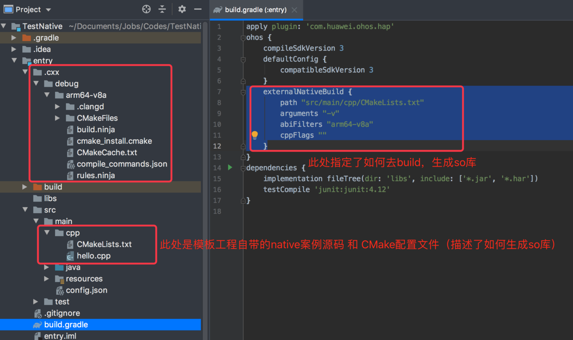This screenshot has width=573, height=340.
Task: Select the build.gradle (:entry) editor tab
Action: [x=256, y=10]
